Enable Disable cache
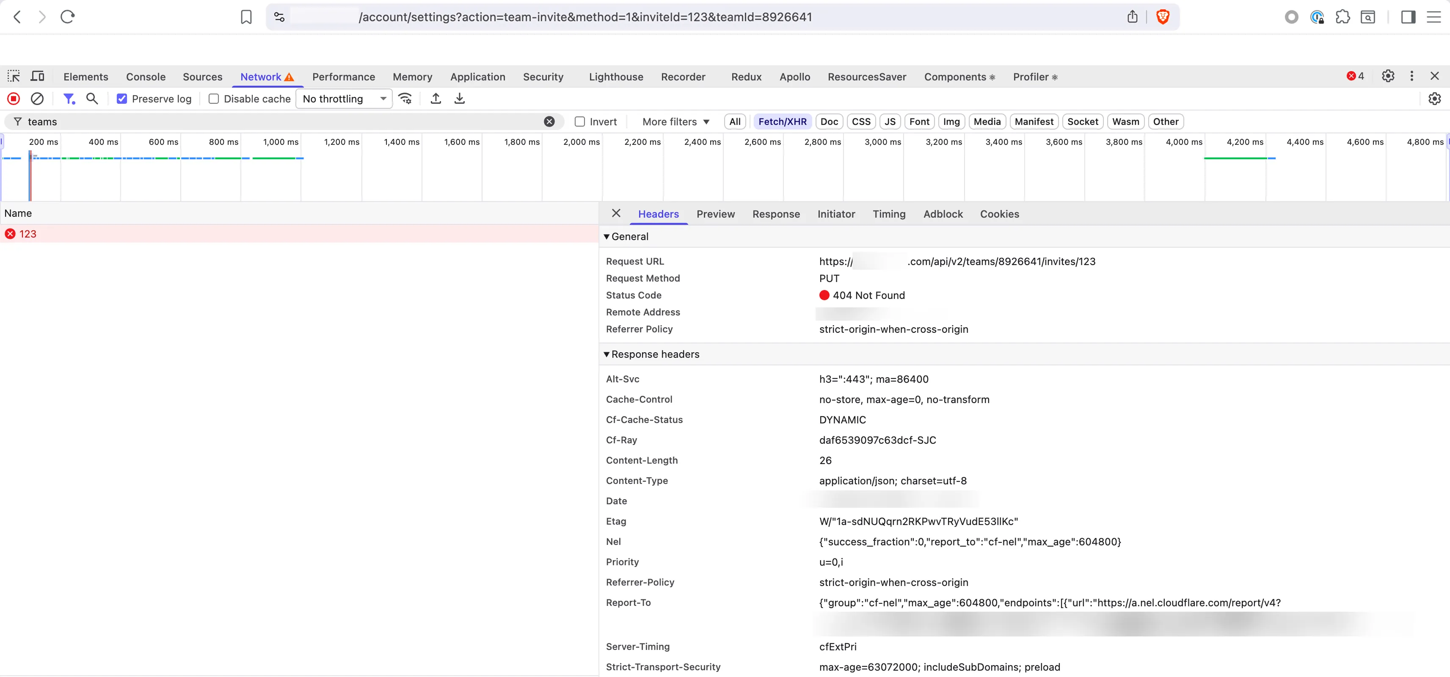 tap(214, 99)
